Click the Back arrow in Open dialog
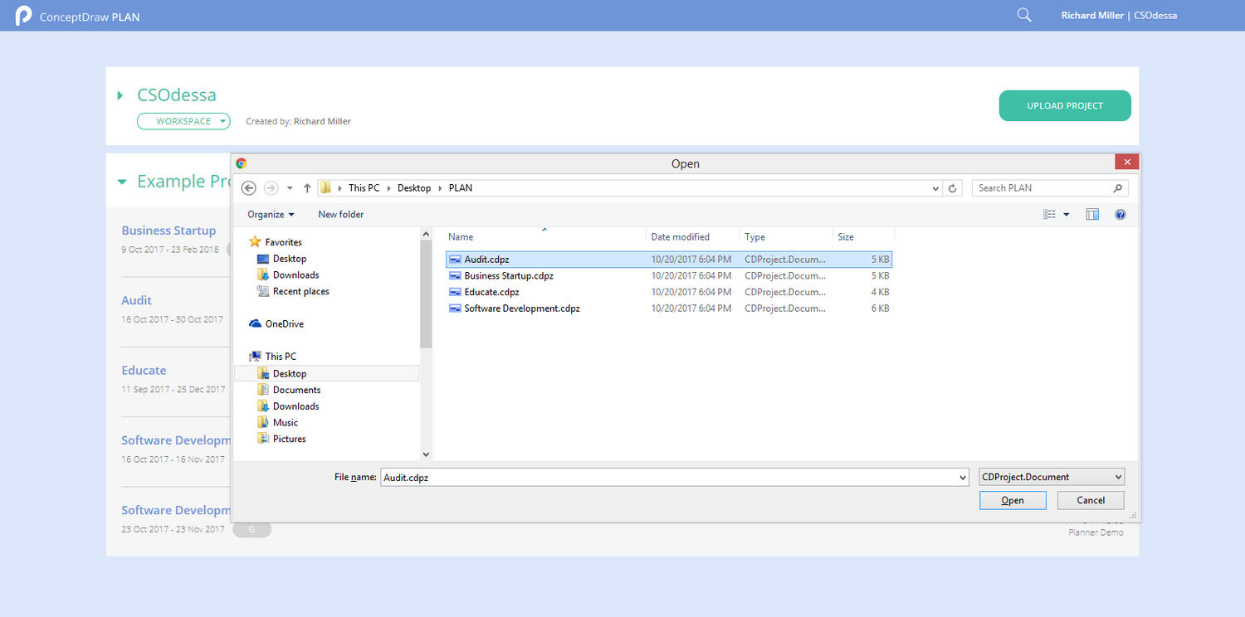Viewport: 1245px width, 617px height. pyautogui.click(x=248, y=188)
